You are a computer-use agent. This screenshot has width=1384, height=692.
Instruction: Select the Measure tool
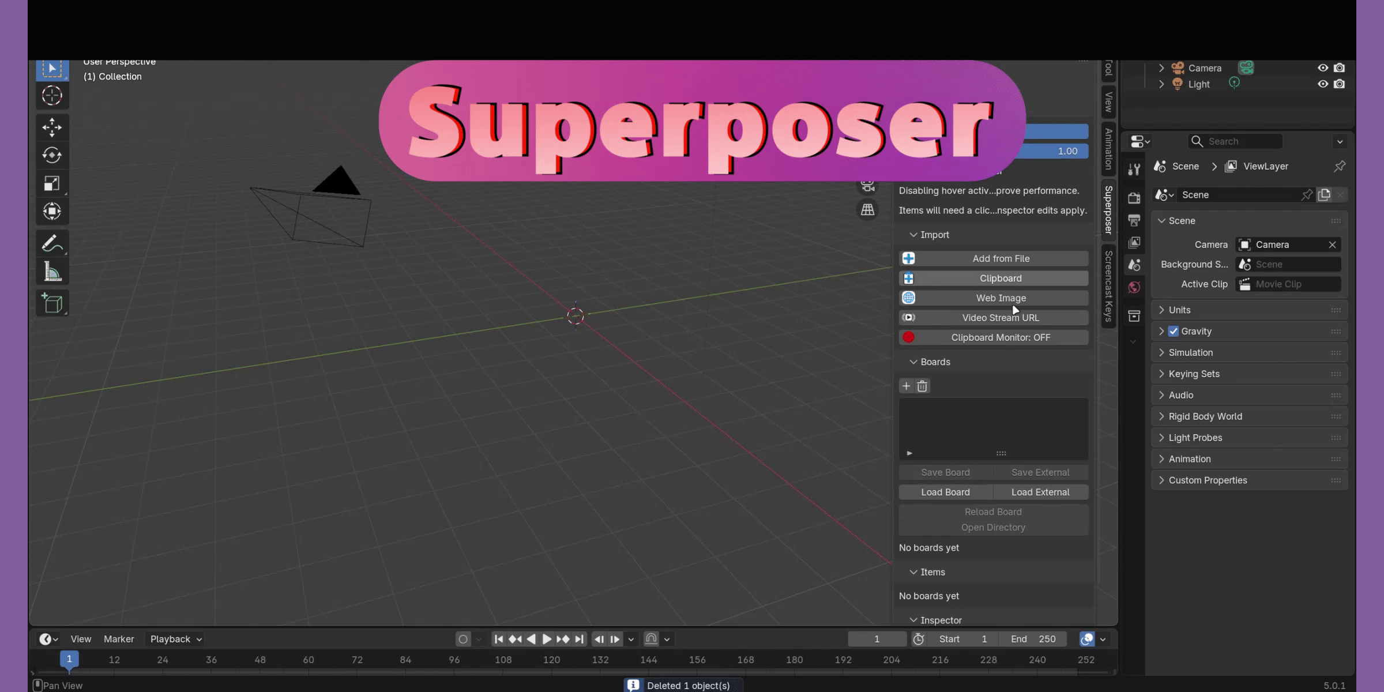[x=52, y=271]
